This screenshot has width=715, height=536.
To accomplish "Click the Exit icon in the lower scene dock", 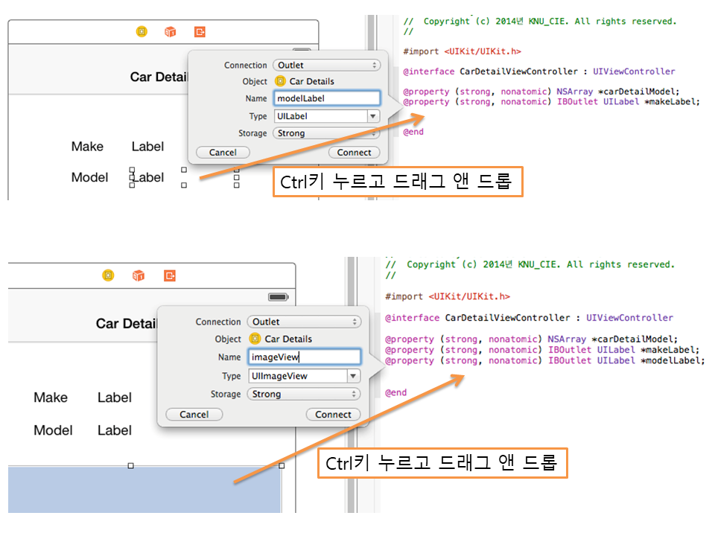I will (170, 275).
